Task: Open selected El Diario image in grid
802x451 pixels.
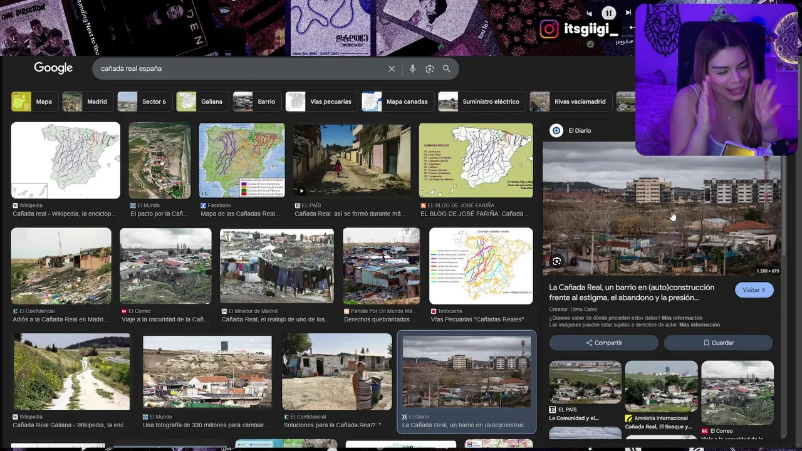Action: (x=467, y=372)
